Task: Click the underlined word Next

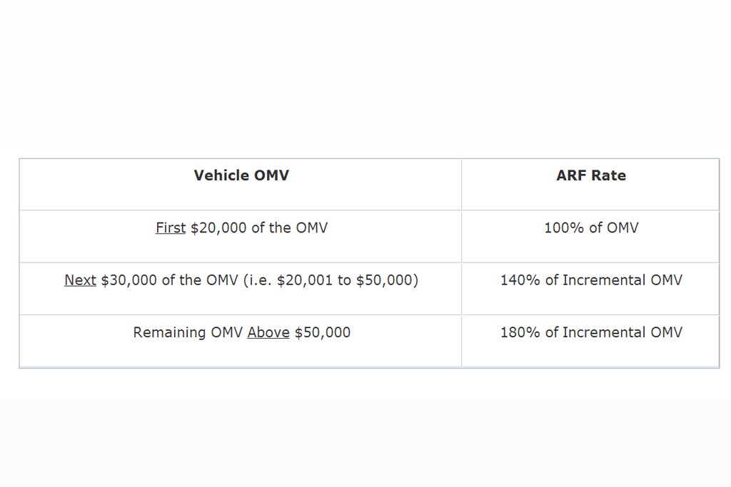Action: point(80,280)
